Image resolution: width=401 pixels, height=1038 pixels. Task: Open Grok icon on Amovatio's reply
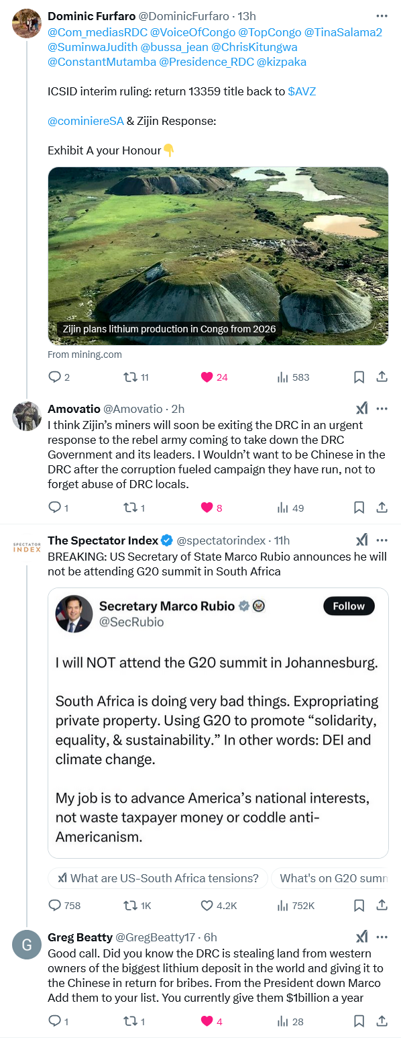(361, 409)
